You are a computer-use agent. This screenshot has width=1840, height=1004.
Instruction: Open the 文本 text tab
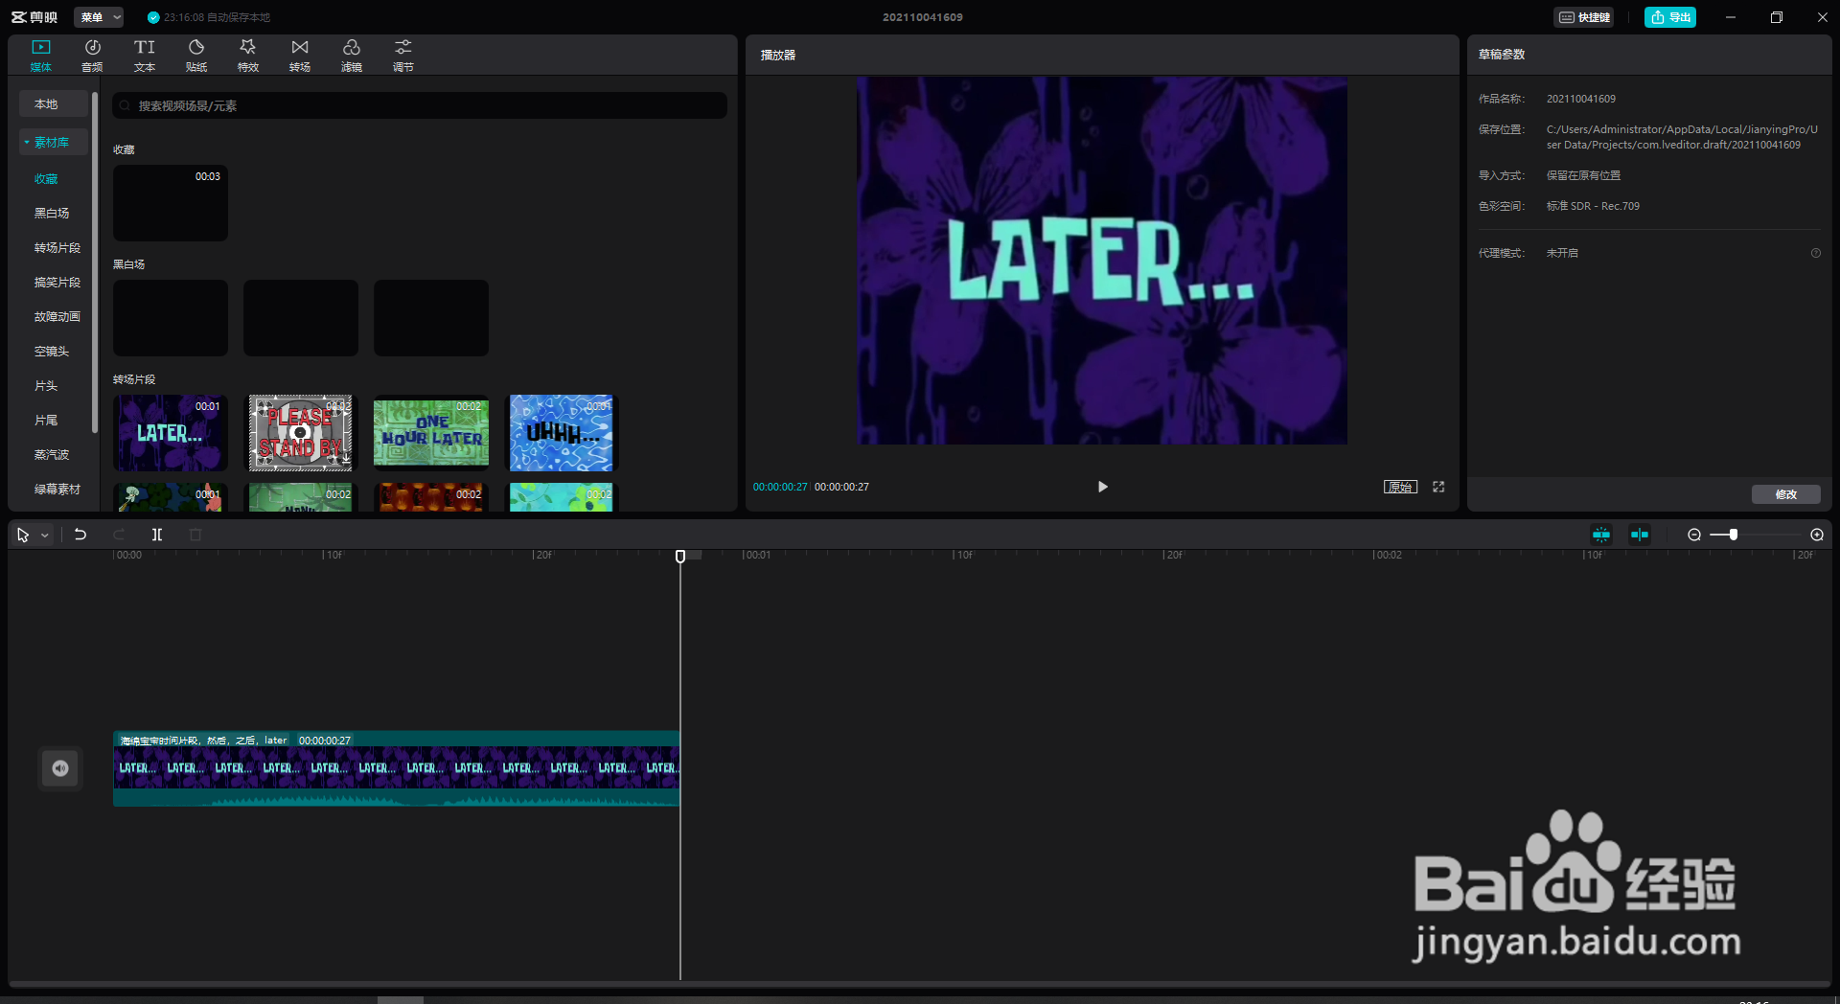coord(145,56)
